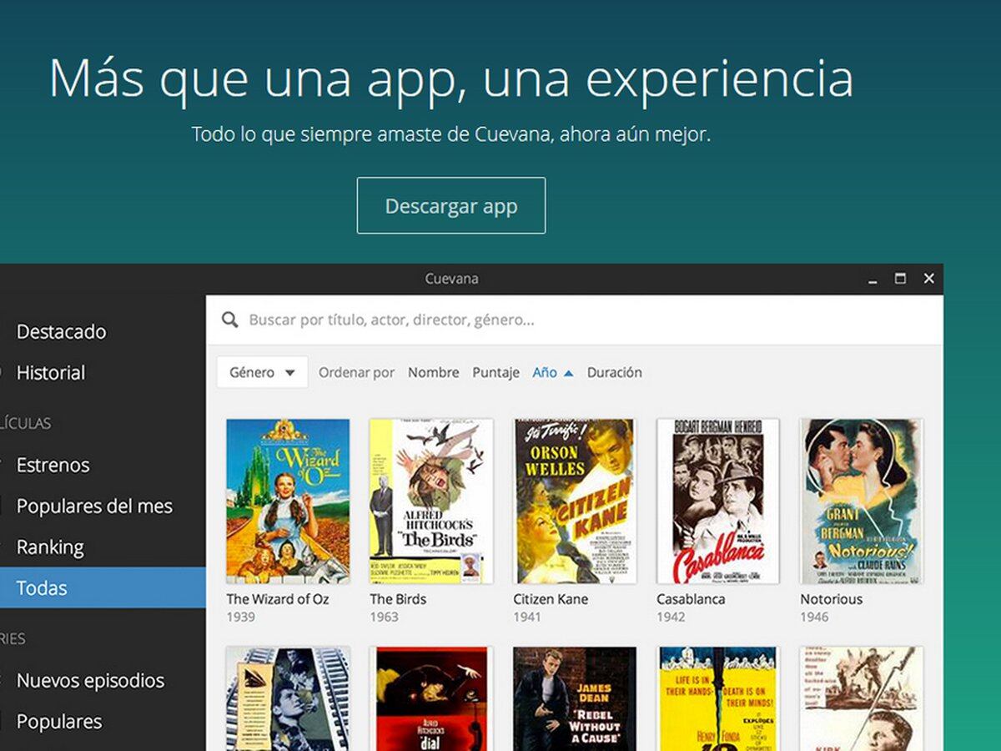Click the search magnifier icon
Screen dimensions: 1001x751
229,320
